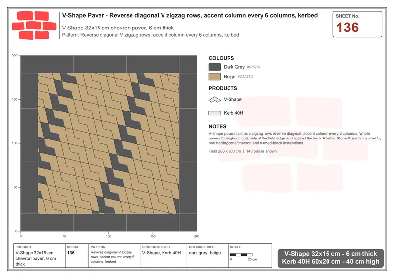Click the Kerb 40H product icon
Viewport: 394px width, 278px height.
coord(215,113)
